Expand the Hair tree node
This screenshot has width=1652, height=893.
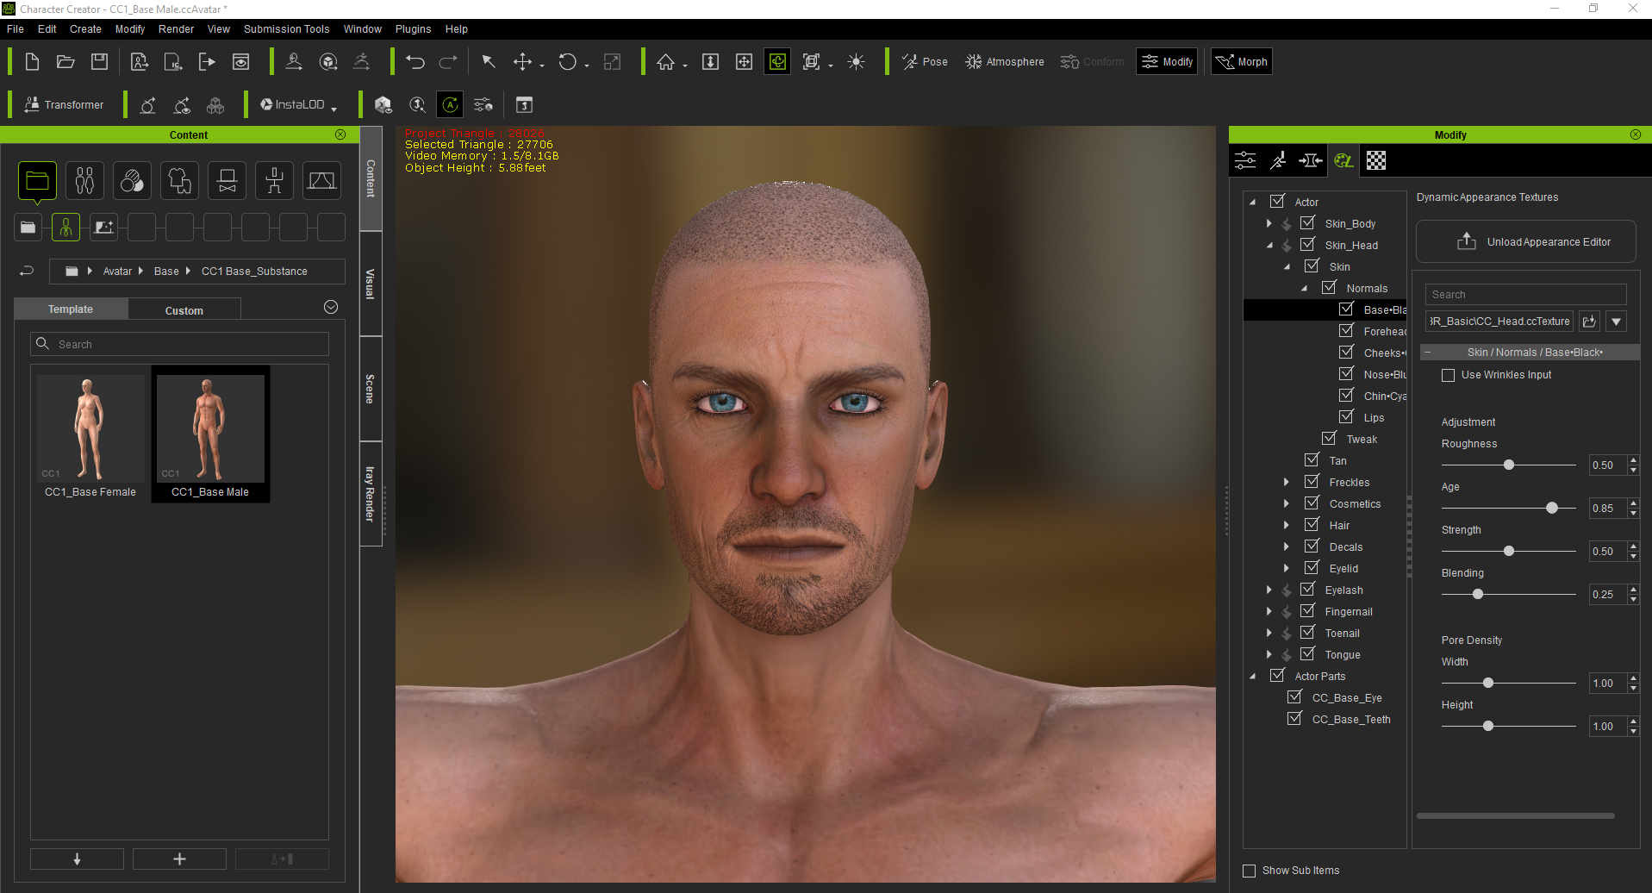click(x=1286, y=525)
